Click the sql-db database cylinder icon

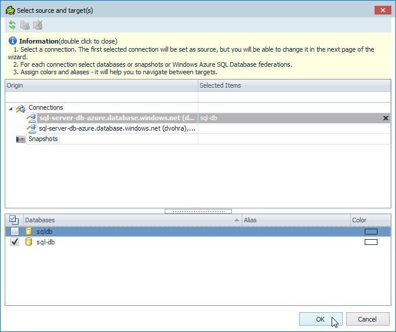click(x=29, y=241)
